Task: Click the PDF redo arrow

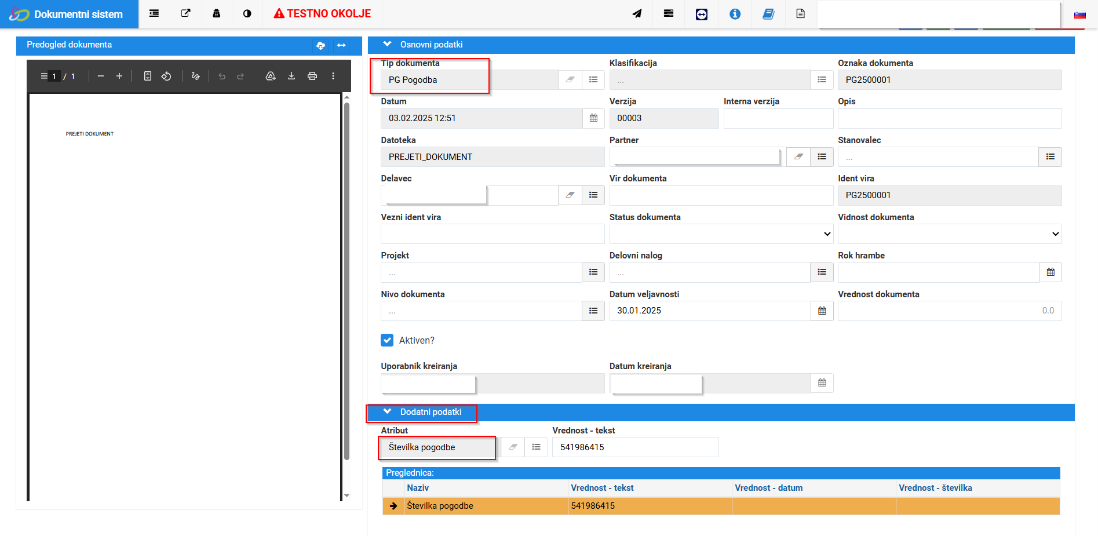Action: [x=240, y=76]
